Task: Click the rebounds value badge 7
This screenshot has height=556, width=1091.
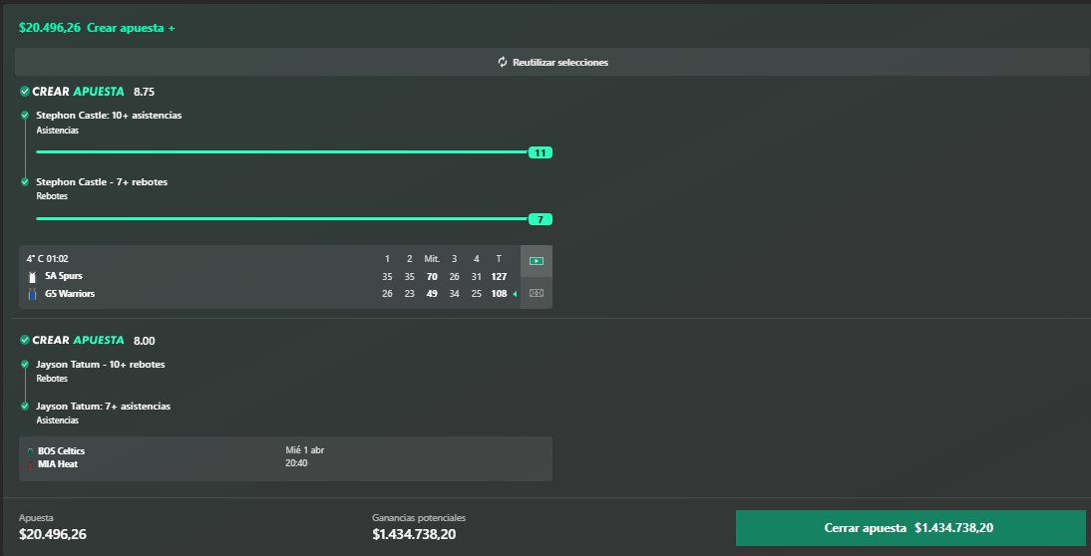Action: [x=540, y=219]
